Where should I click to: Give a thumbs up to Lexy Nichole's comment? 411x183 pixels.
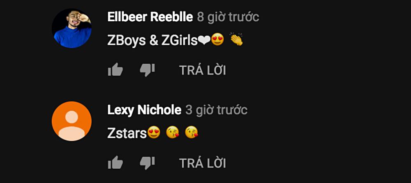115,163
